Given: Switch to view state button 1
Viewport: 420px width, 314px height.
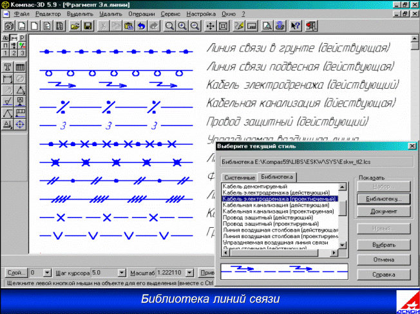Looking at the screenshot, I should [6, 53].
